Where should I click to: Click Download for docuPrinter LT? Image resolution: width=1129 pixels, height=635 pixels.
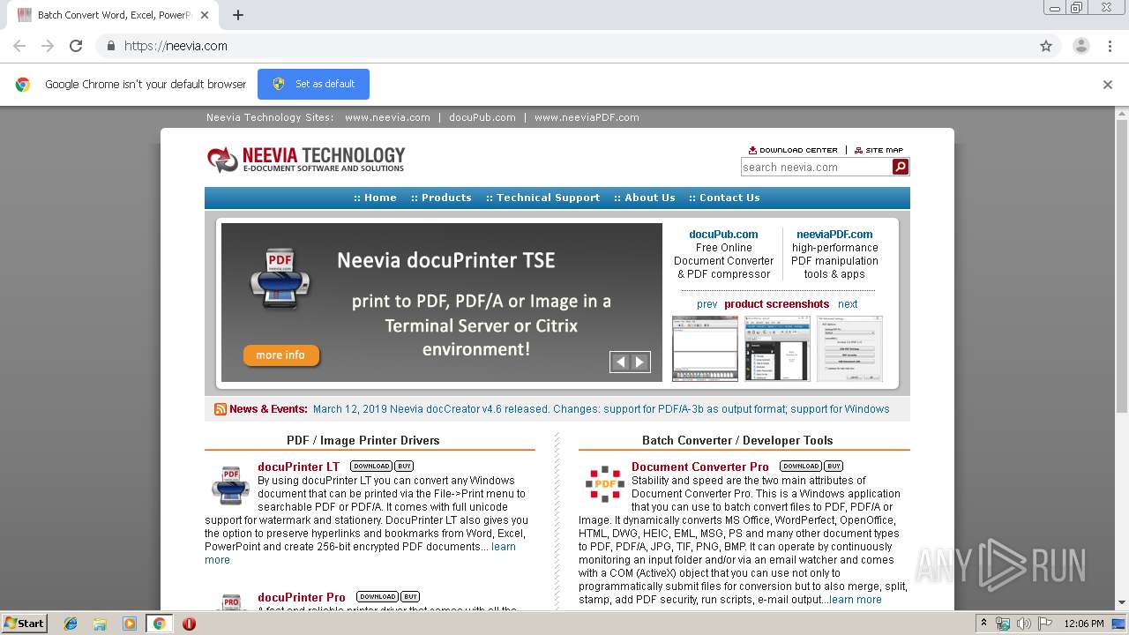(371, 467)
